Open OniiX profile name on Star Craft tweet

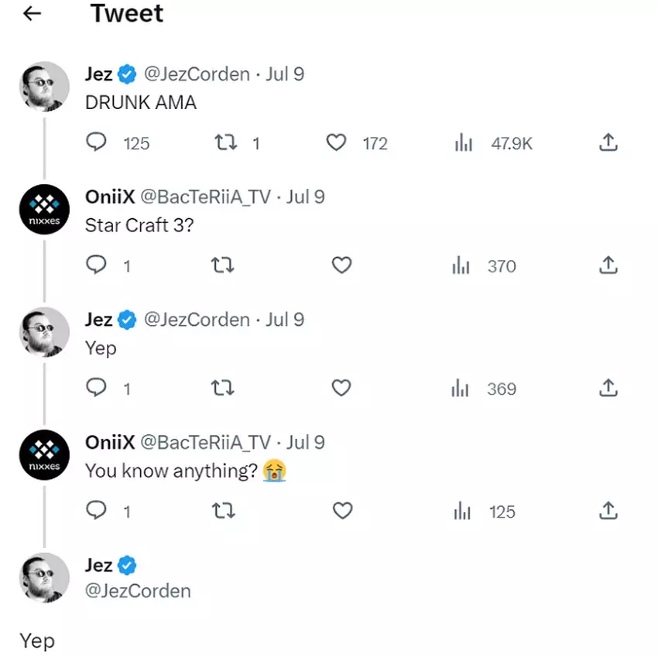pos(110,197)
